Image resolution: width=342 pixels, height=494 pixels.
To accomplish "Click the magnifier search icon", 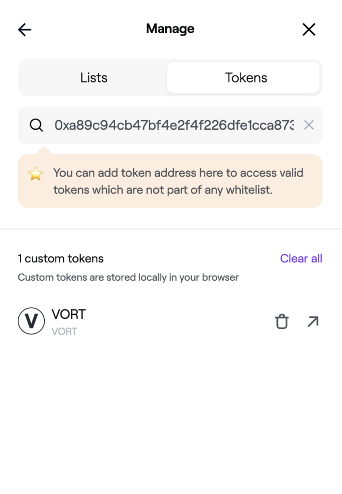I will coord(36,125).
